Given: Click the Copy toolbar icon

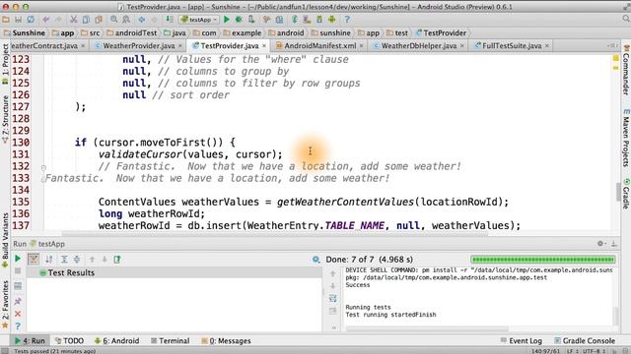Looking at the screenshot, I should tap(86, 20).
